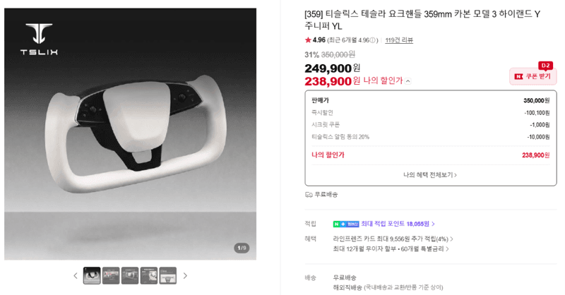The width and height of the screenshot is (565, 295).
Task: Click the delivery truck icon near 무료배송
Action: coord(309,195)
